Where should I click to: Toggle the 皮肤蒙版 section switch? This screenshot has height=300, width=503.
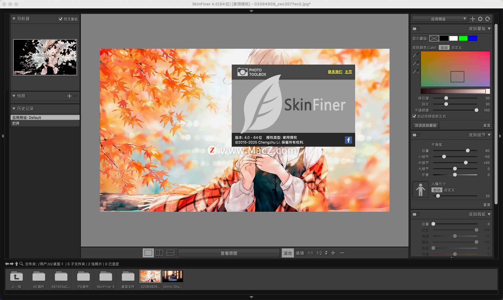click(416, 29)
